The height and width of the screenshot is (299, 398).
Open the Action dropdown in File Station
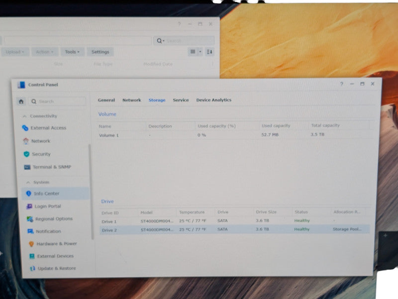45,52
